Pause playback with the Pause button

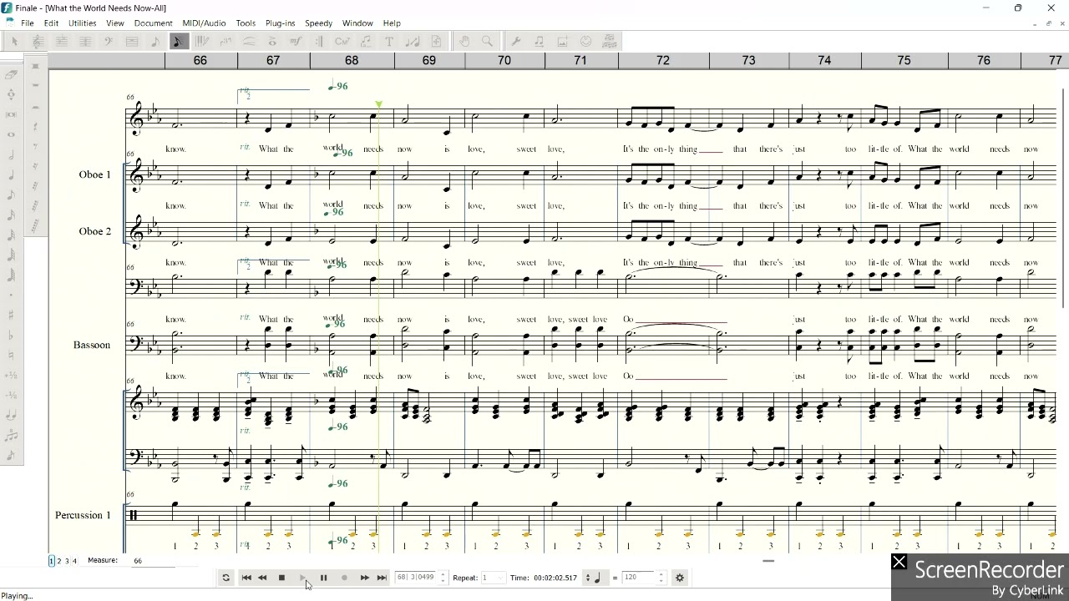pos(323,578)
